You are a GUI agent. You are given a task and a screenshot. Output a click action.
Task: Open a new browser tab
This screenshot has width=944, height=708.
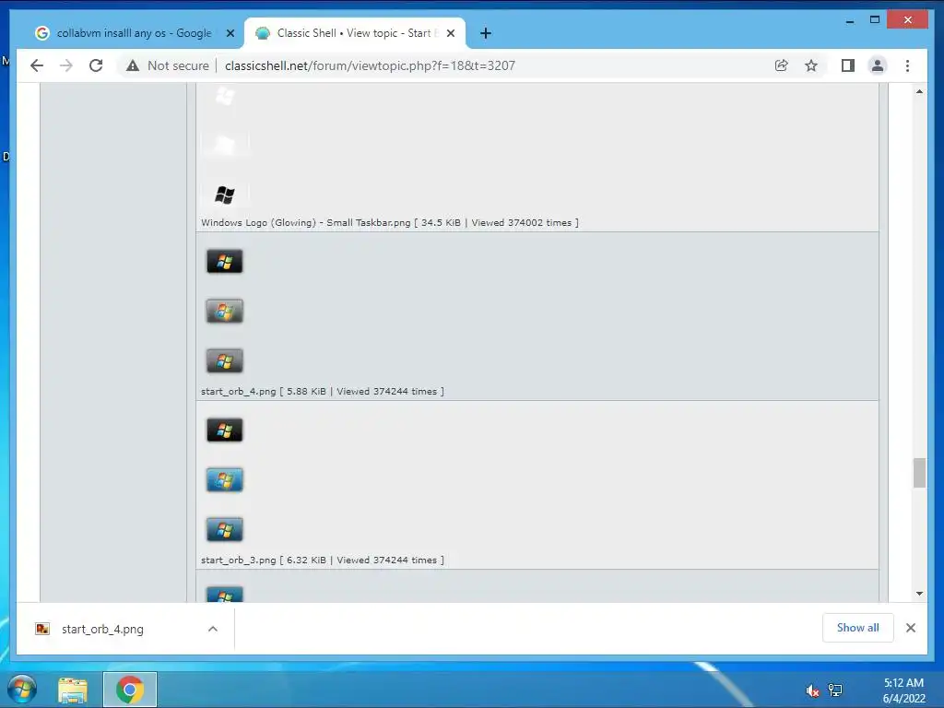pyautogui.click(x=486, y=33)
